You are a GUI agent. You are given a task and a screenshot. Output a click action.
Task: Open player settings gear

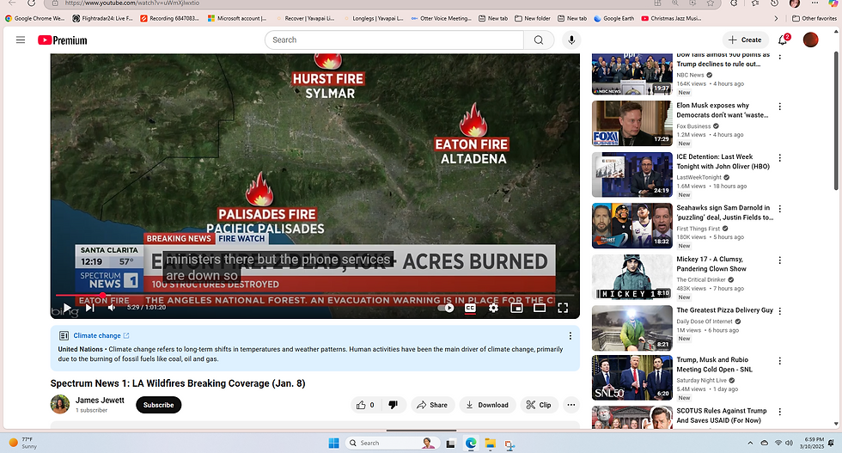[493, 308]
